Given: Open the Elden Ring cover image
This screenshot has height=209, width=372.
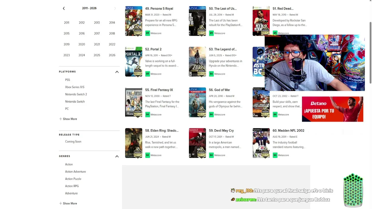Looking at the screenshot, I should click(x=134, y=143).
